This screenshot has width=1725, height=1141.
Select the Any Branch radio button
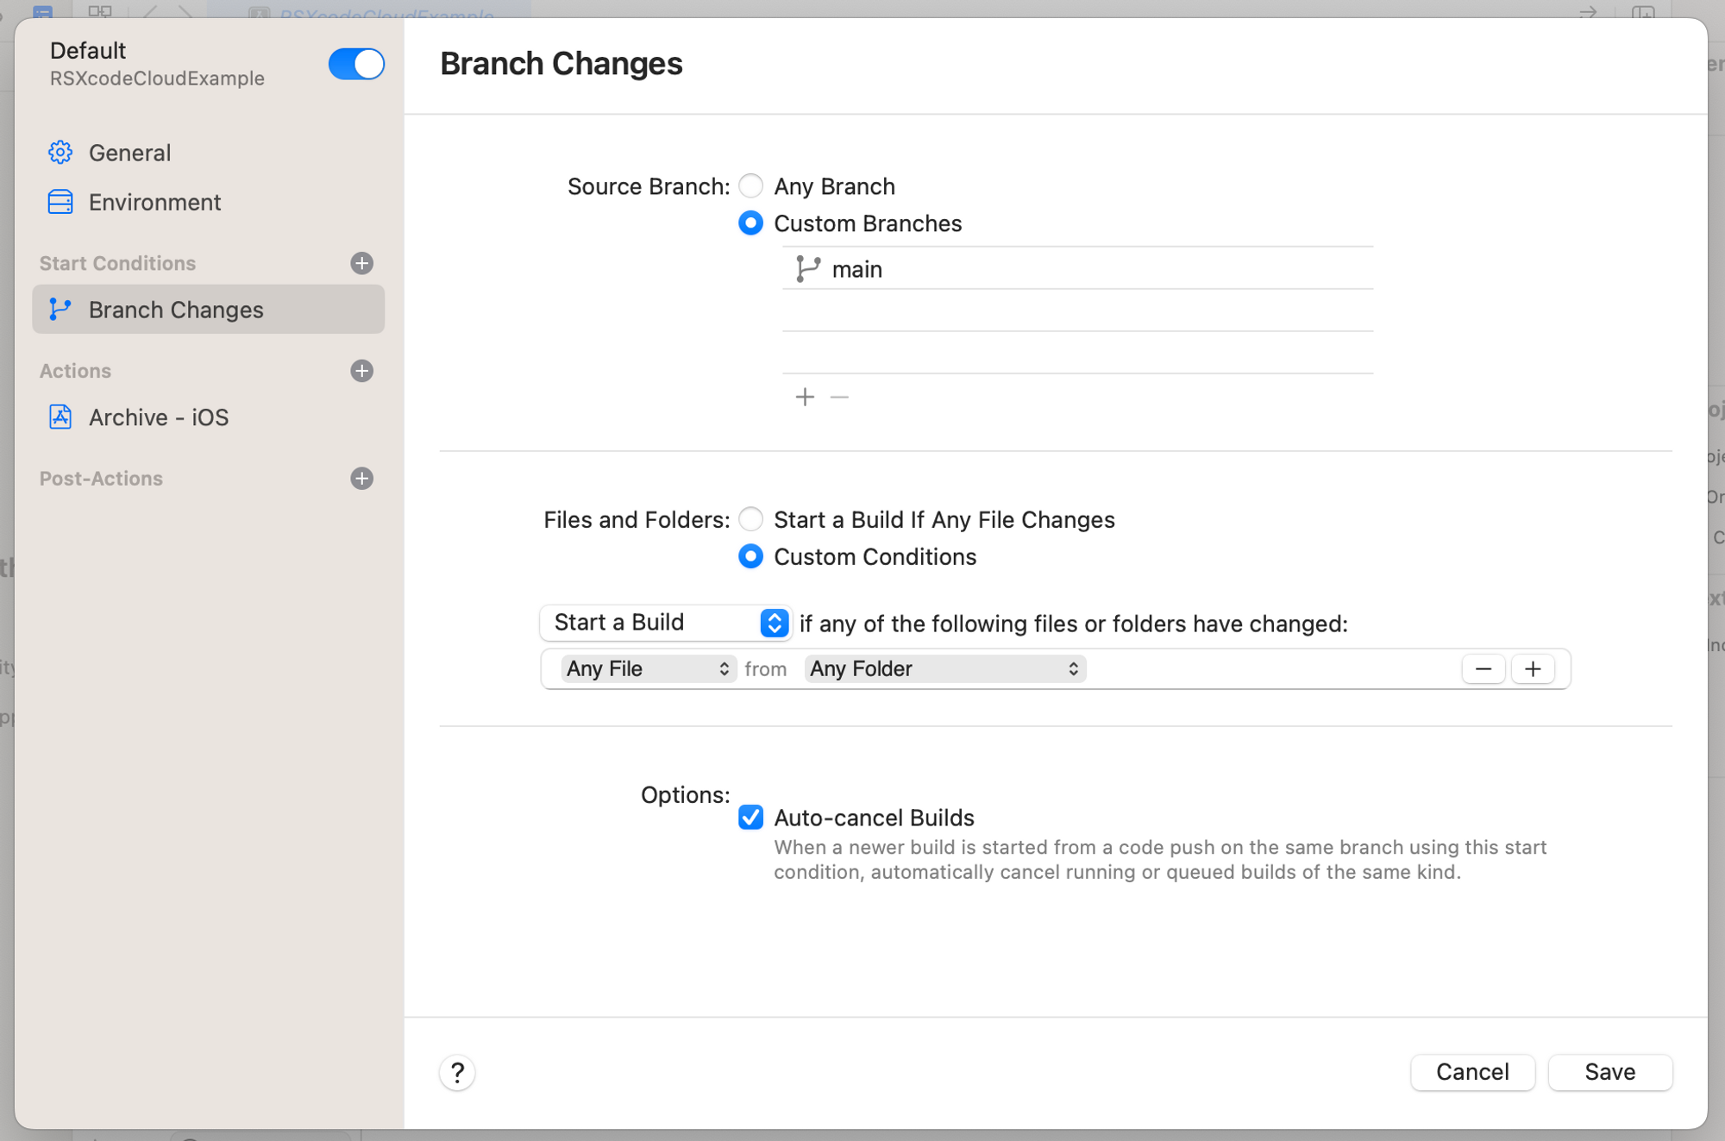tap(750, 186)
